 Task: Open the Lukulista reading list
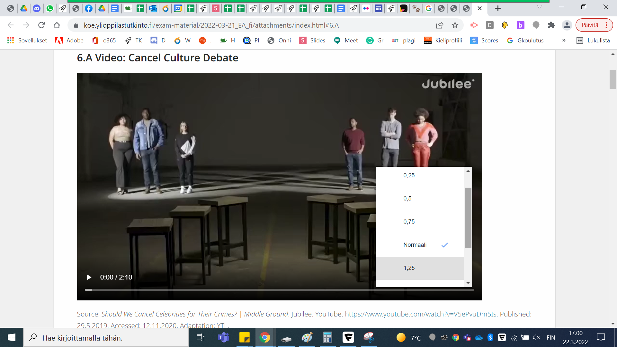593,40
